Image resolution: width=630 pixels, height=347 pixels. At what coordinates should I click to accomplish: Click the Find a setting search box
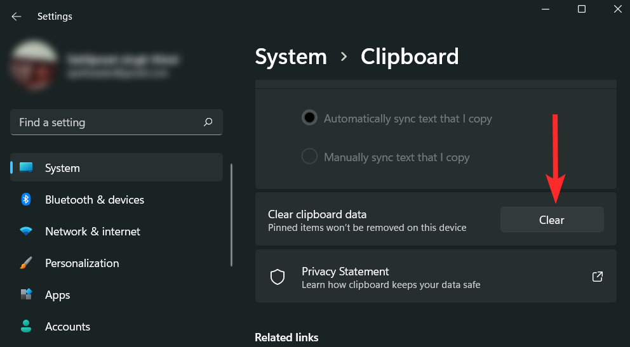tap(108, 122)
